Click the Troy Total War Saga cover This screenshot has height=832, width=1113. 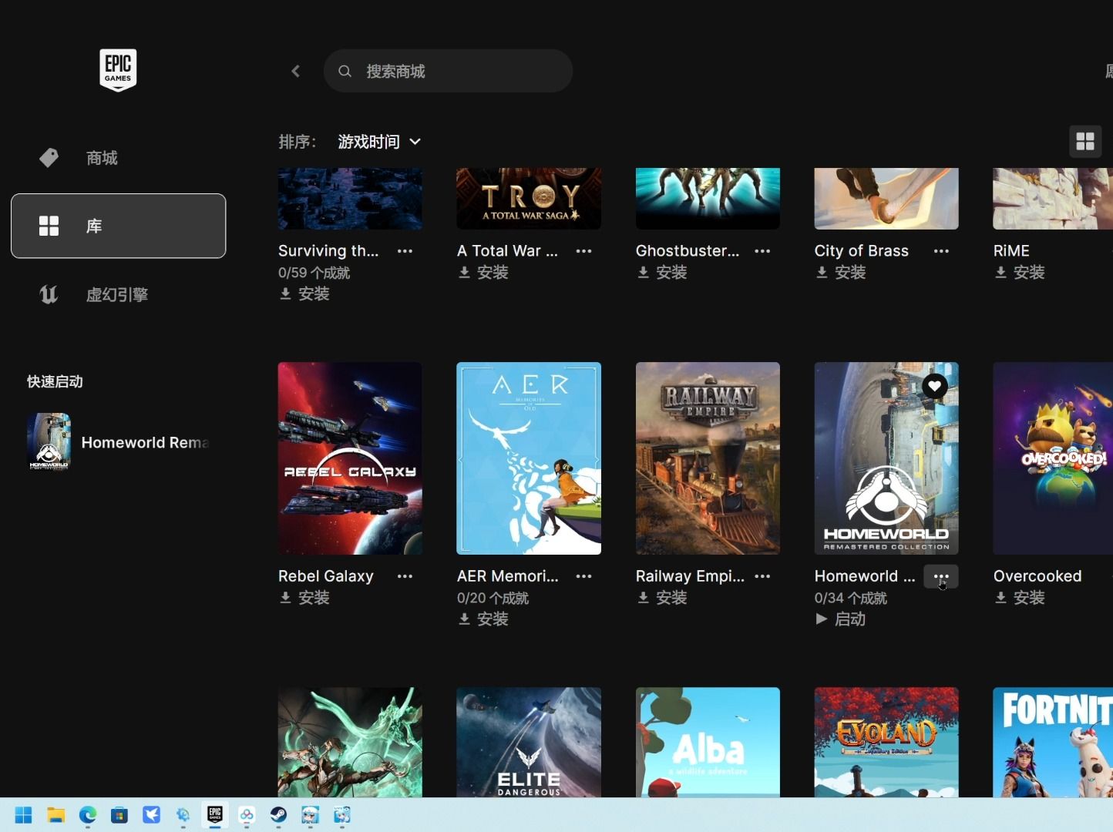(529, 199)
